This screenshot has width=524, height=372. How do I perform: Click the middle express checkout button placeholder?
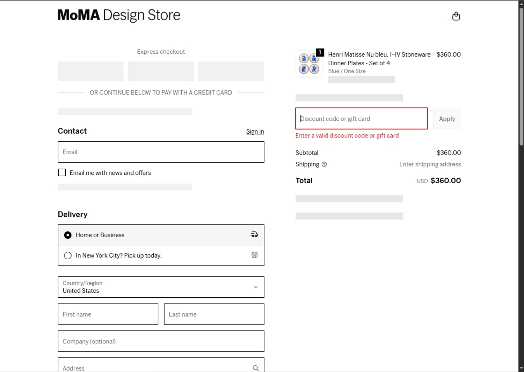coord(161,71)
